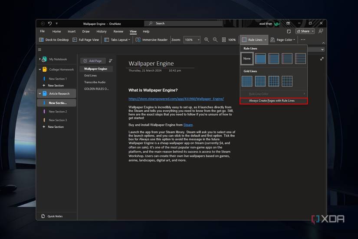
Task: Click the Undo arrow in title bar
Action: click(50, 23)
